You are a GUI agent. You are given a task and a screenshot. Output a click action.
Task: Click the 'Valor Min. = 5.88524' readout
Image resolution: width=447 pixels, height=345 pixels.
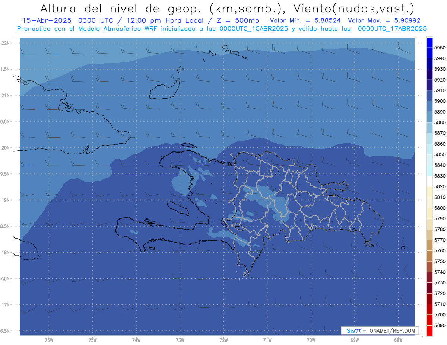point(305,20)
